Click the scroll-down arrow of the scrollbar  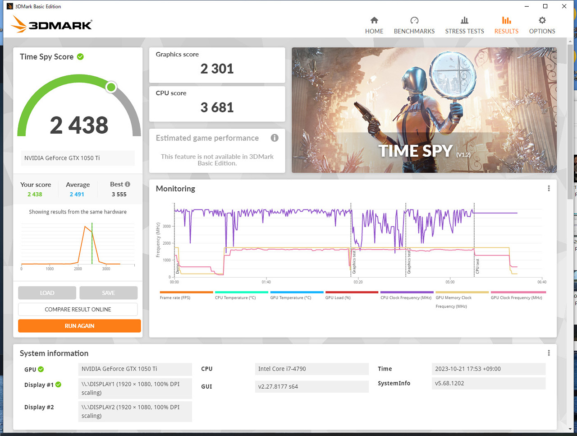click(x=570, y=429)
